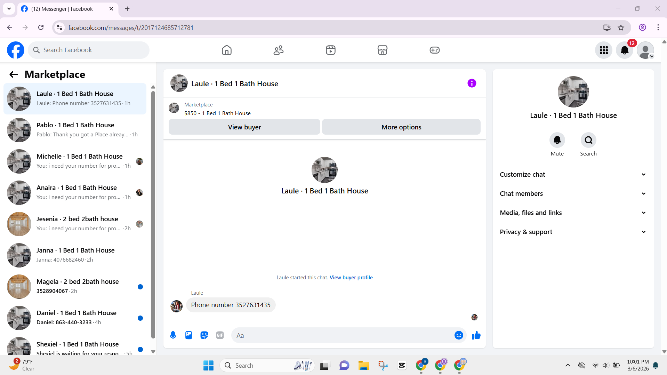The width and height of the screenshot is (667, 375).
Task: Expand Media, files and links section
Action: tap(573, 213)
